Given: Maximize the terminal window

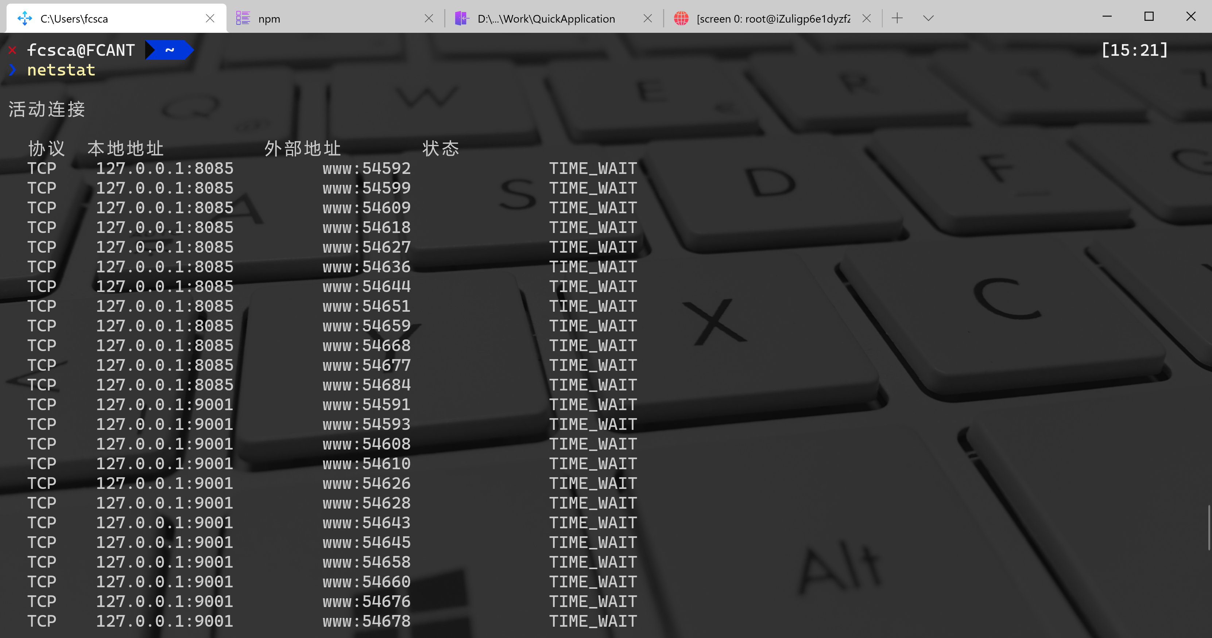Looking at the screenshot, I should (x=1149, y=17).
